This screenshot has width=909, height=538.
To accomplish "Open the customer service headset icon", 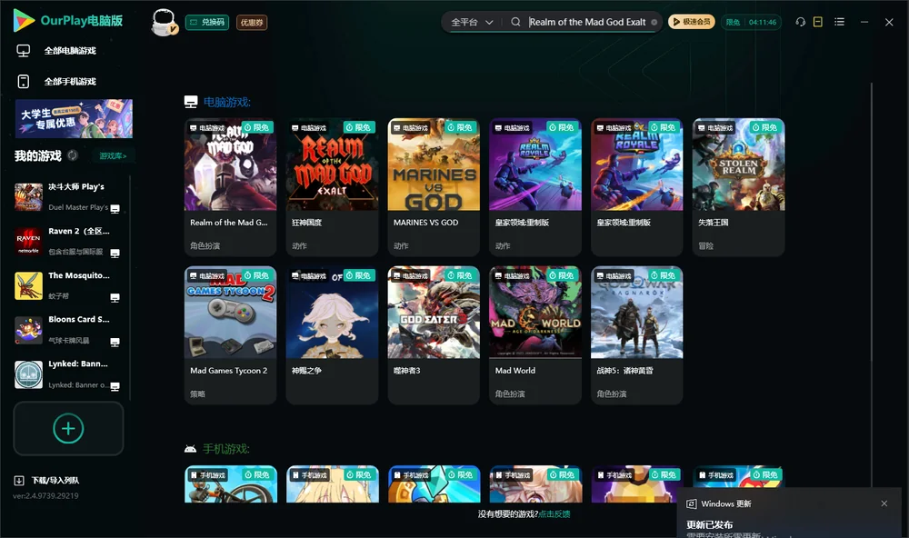I will [x=801, y=22].
